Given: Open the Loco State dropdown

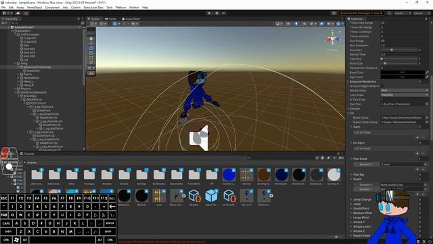Looking at the screenshot, I should pos(405,95).
